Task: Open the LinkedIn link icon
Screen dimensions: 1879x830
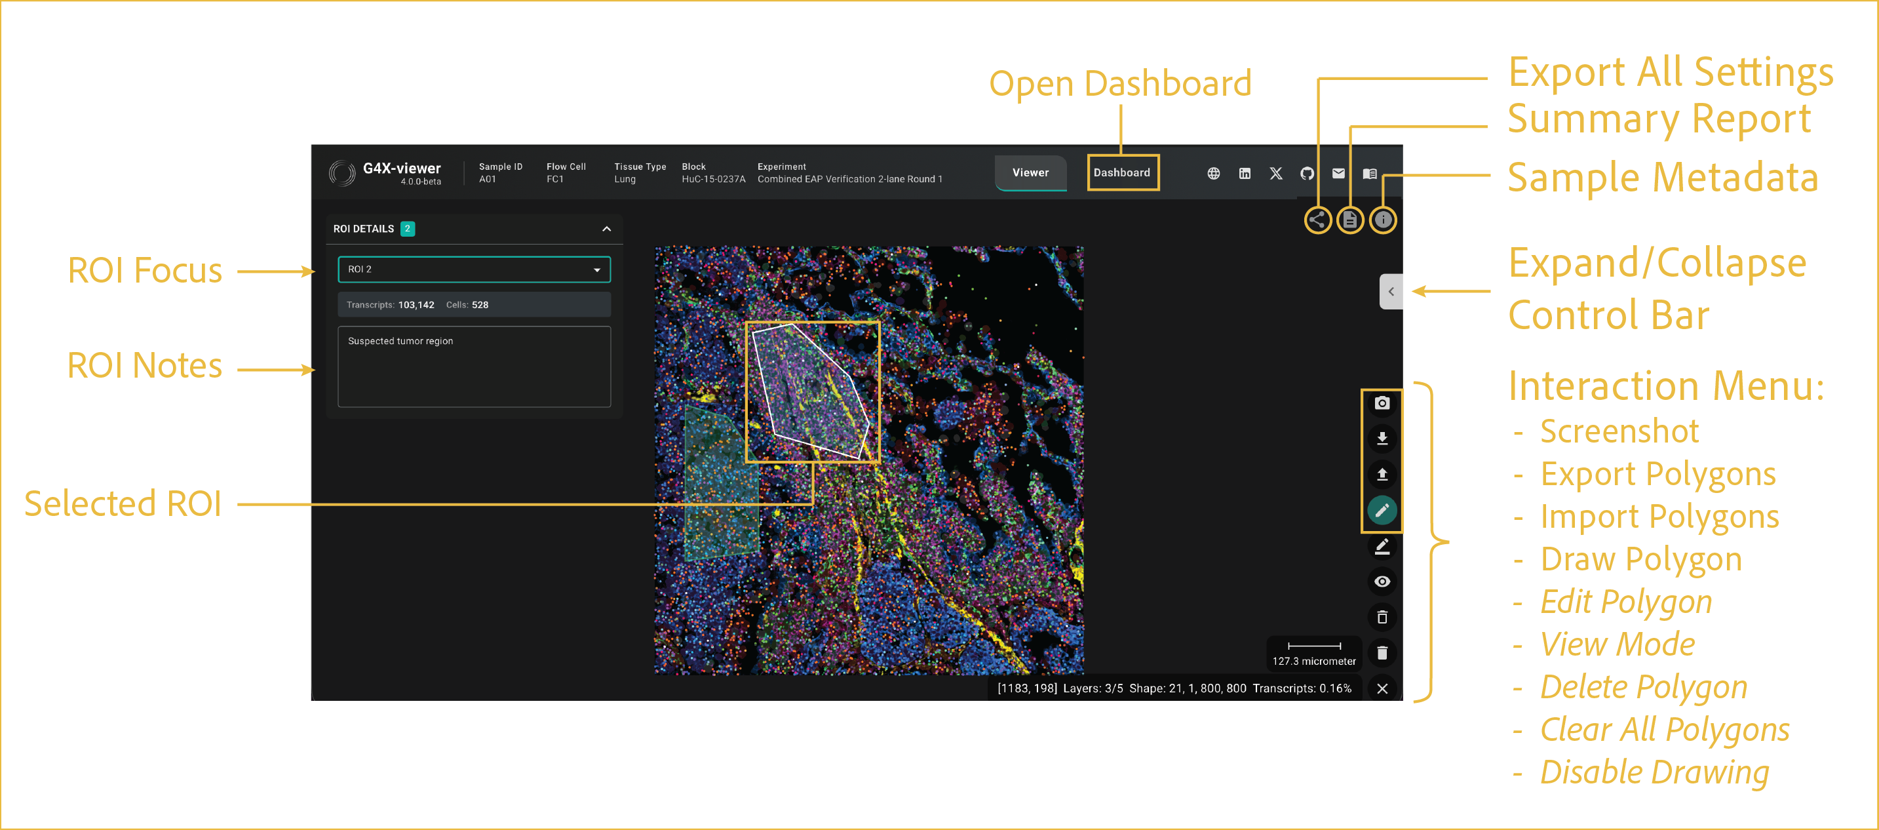Action: 1245,173
